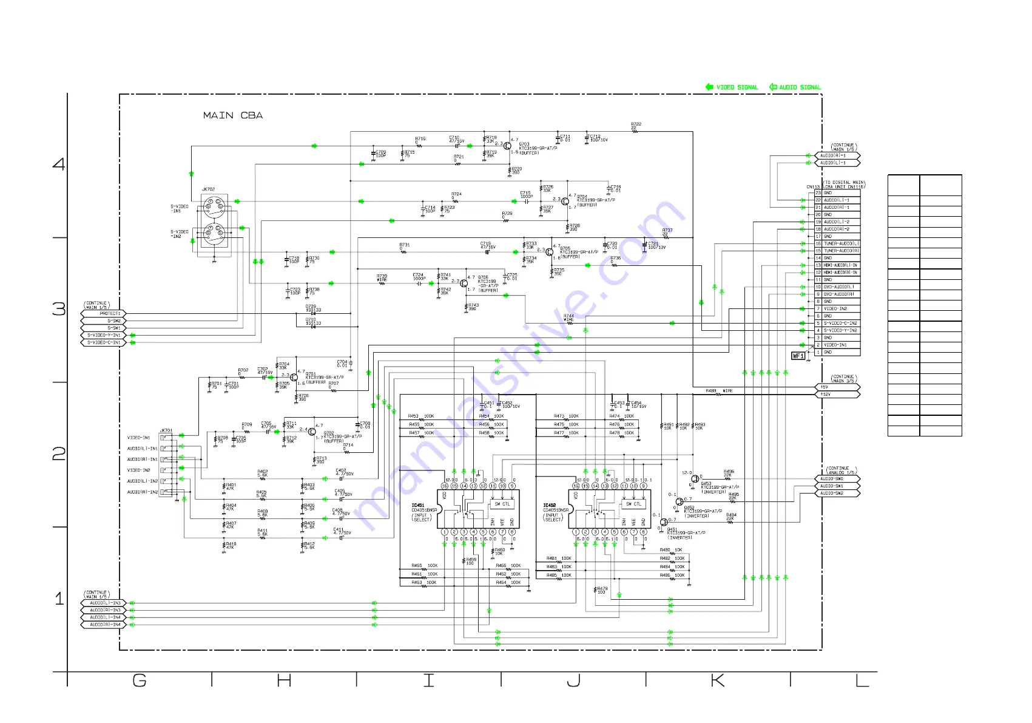Click the S-VIDEO-IN2 jack label
The image size is (1032, 723).
tap(179, 234)
